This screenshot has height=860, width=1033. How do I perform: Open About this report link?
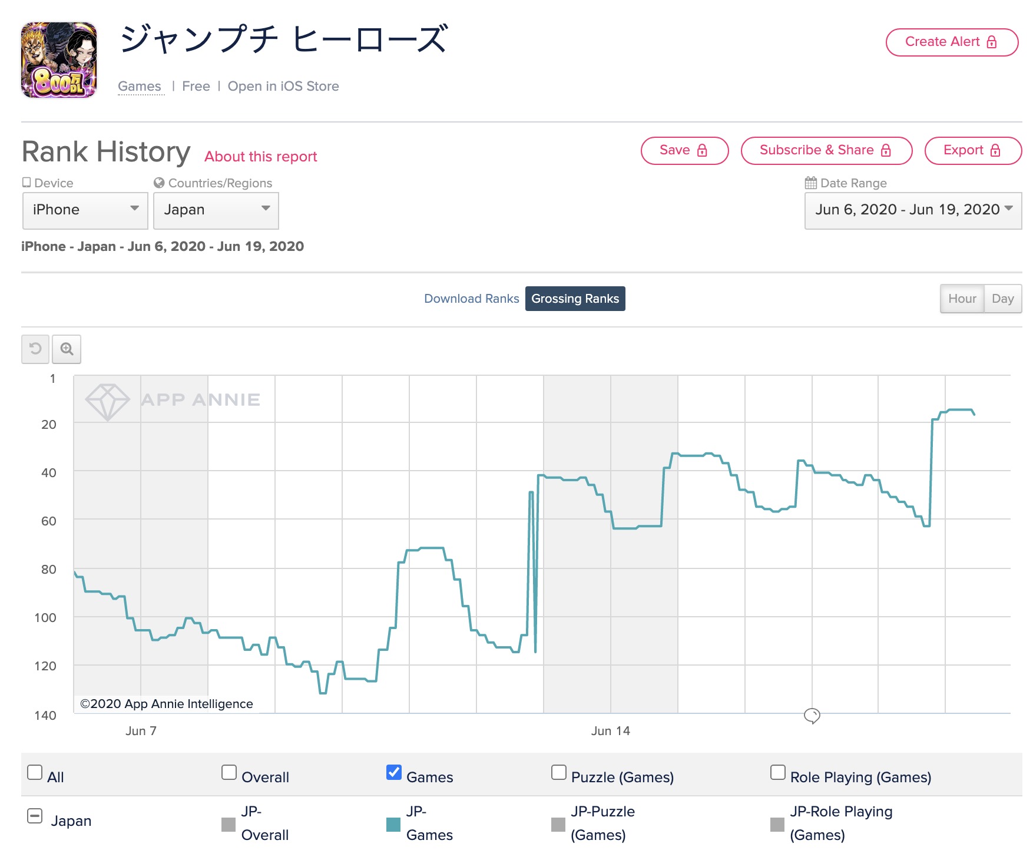click(x=261, y=157)
